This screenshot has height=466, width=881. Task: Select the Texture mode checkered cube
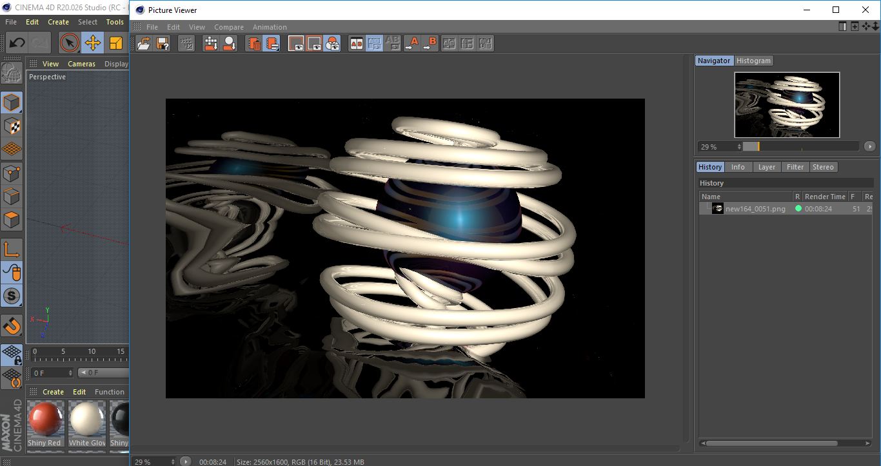click(x=12, y=126)
